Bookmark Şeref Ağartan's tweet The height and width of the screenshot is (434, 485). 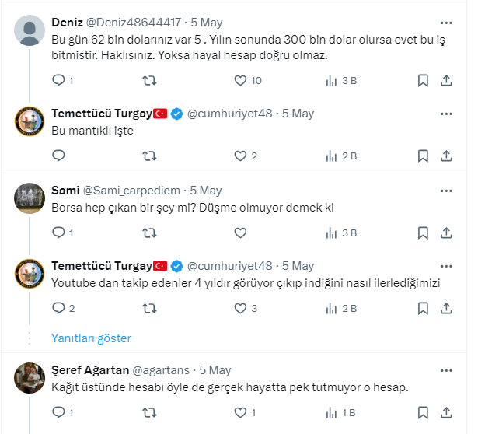tap(423, 412)
